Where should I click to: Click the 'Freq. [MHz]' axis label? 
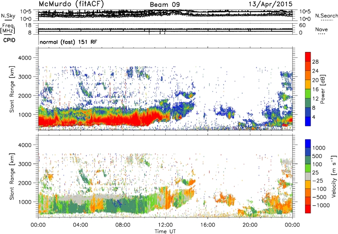tap(8, 29)
